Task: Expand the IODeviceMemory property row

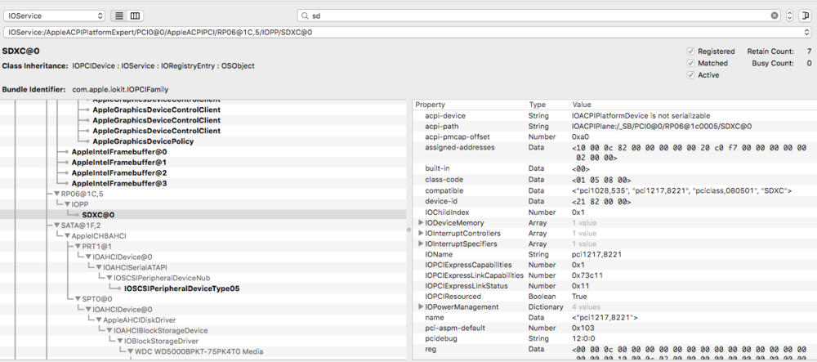Action: [x=421, y=222]
